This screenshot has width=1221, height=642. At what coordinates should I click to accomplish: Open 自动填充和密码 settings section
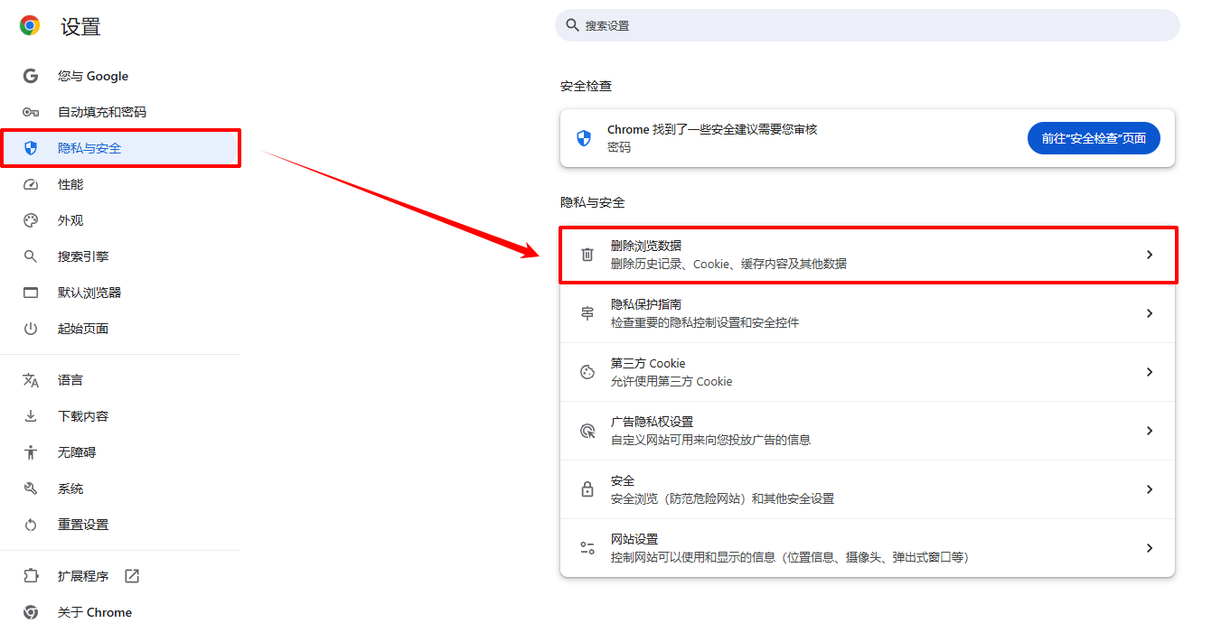(x=120, y=112)
